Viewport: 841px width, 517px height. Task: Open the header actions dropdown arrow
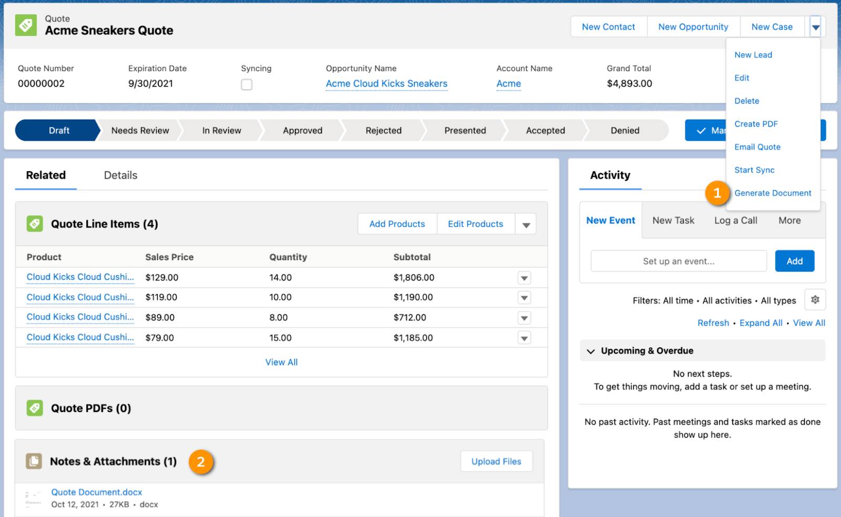point(815,27)
